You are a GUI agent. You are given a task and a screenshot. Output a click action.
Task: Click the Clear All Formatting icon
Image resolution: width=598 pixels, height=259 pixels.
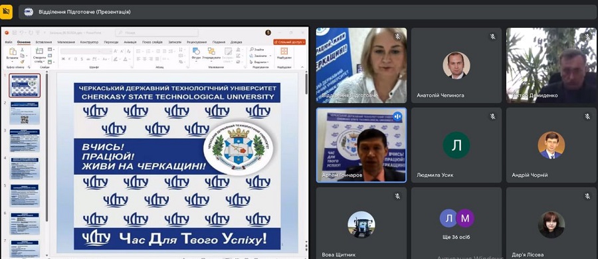click(x=128, y=51)
